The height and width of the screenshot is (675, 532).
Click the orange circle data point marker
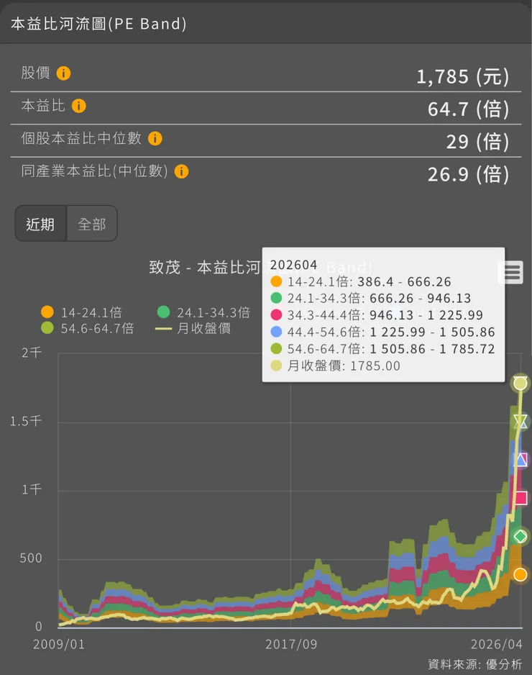coord(520,575)
